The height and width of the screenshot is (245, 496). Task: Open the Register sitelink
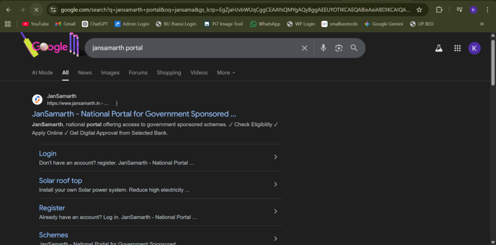tap(52, 208)
